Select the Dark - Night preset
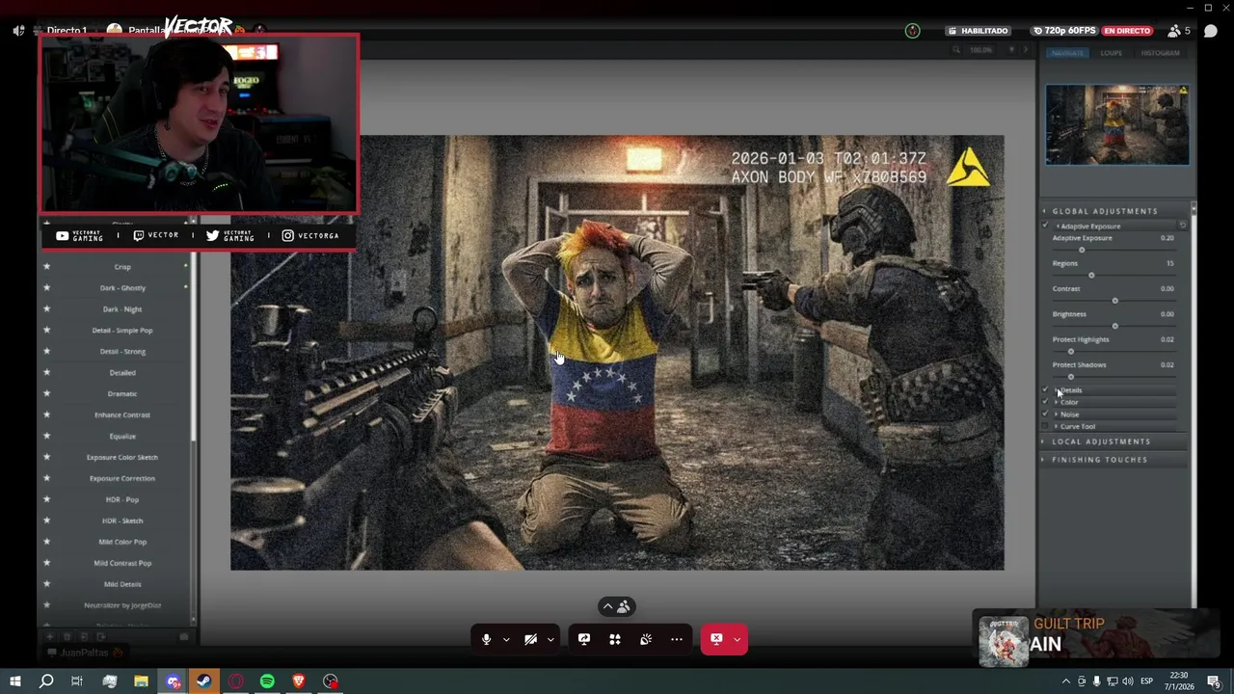The width and height of the screenshot is (1234, 694). coord(122,309)
